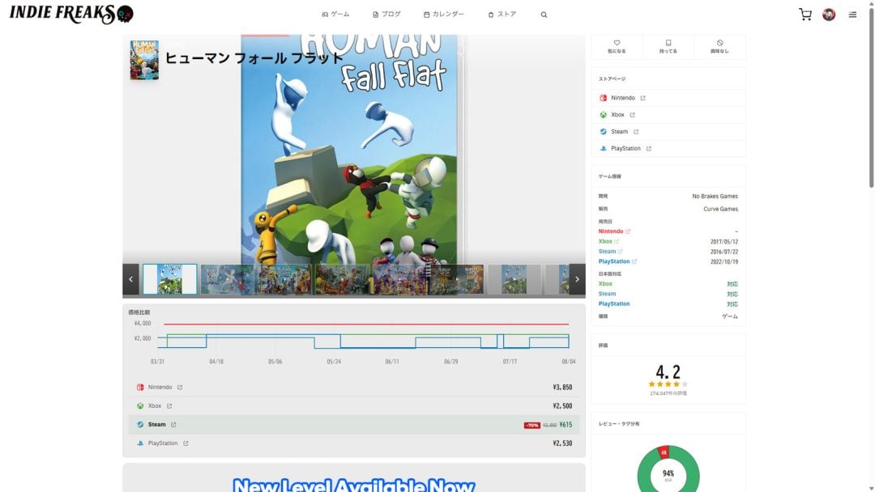The height and width of the screenshot is (492, 875).
Task: Open the ゲーム menu item
Action: (336, 15)
